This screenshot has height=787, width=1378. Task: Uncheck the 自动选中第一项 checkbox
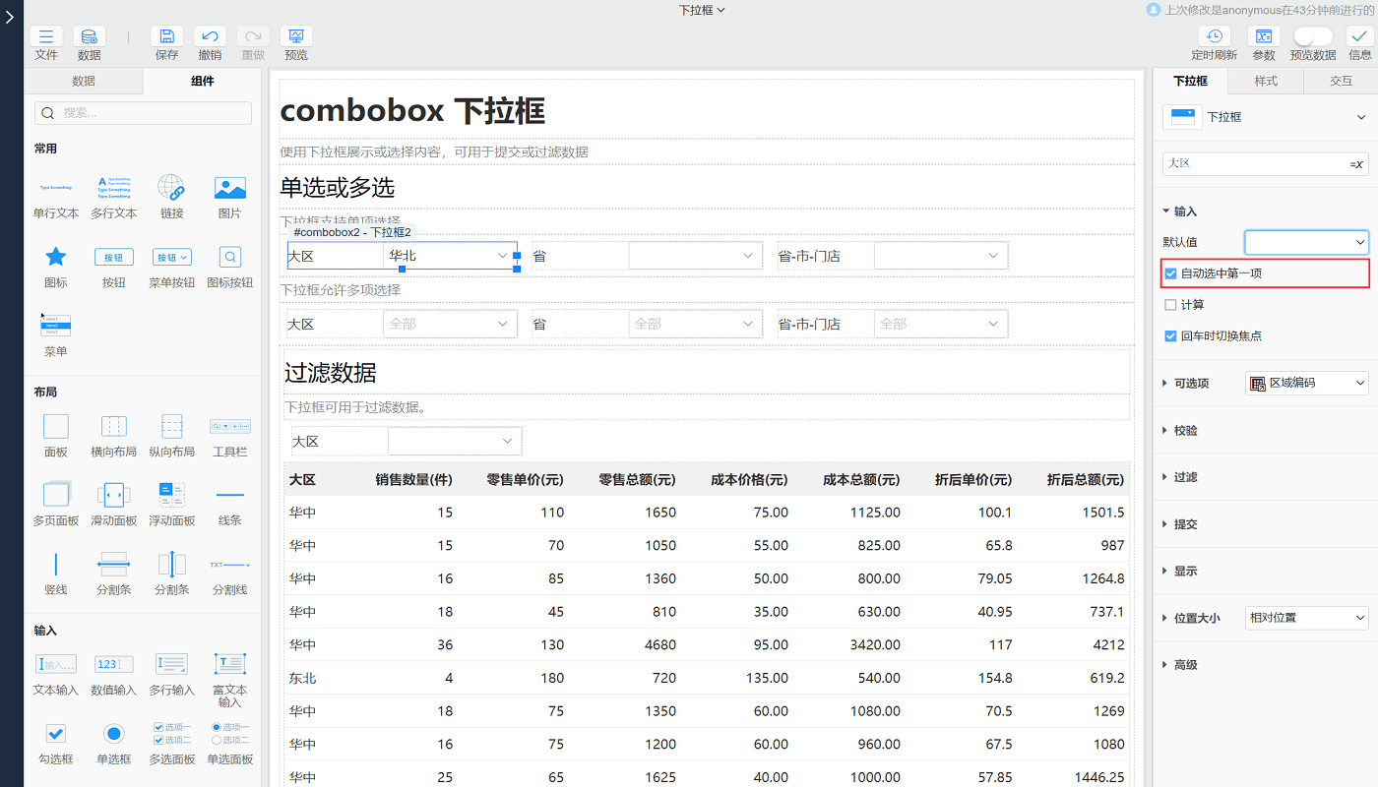click(1170, 273)
